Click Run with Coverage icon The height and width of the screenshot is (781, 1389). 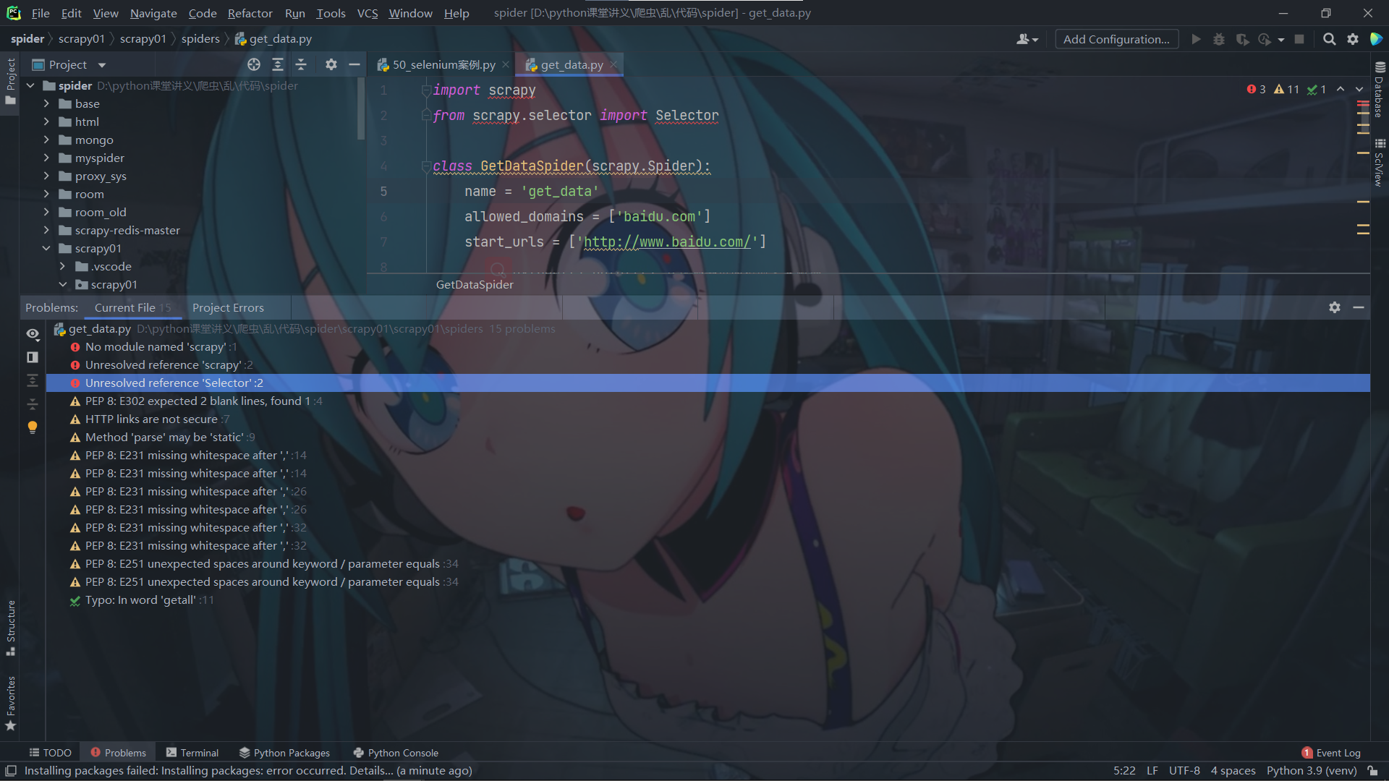pyautogui.click(x=1242, y=39)
